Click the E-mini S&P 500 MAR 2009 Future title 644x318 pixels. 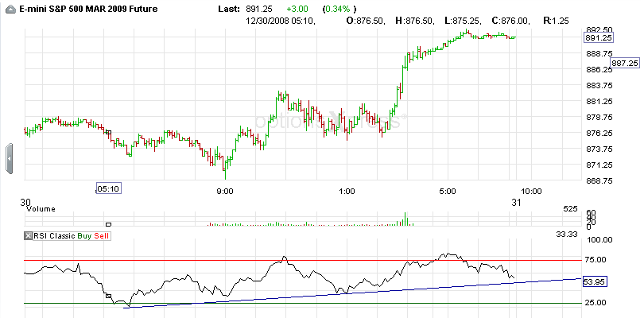(89, 9)
